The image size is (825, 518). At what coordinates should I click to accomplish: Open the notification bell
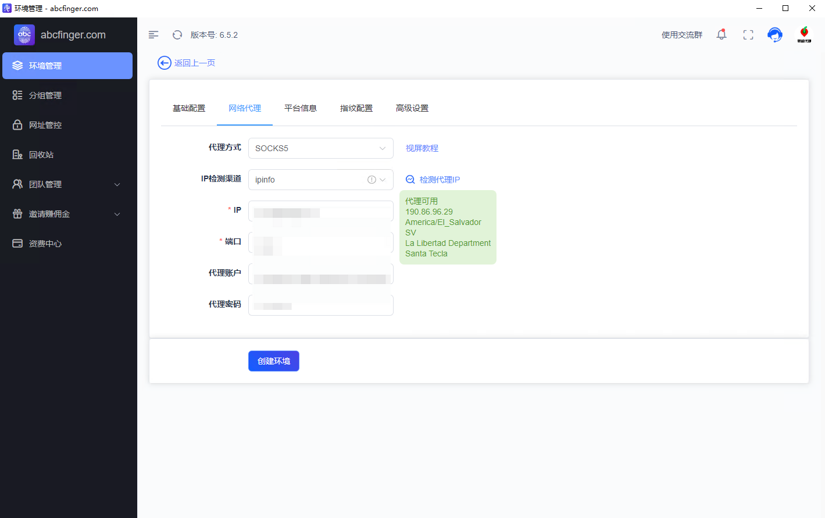pyautogui.click(x=722, y=35)
